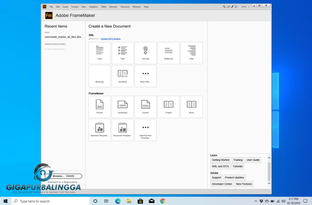Launch Google Chrome from the taskbar

pos(163,201)
